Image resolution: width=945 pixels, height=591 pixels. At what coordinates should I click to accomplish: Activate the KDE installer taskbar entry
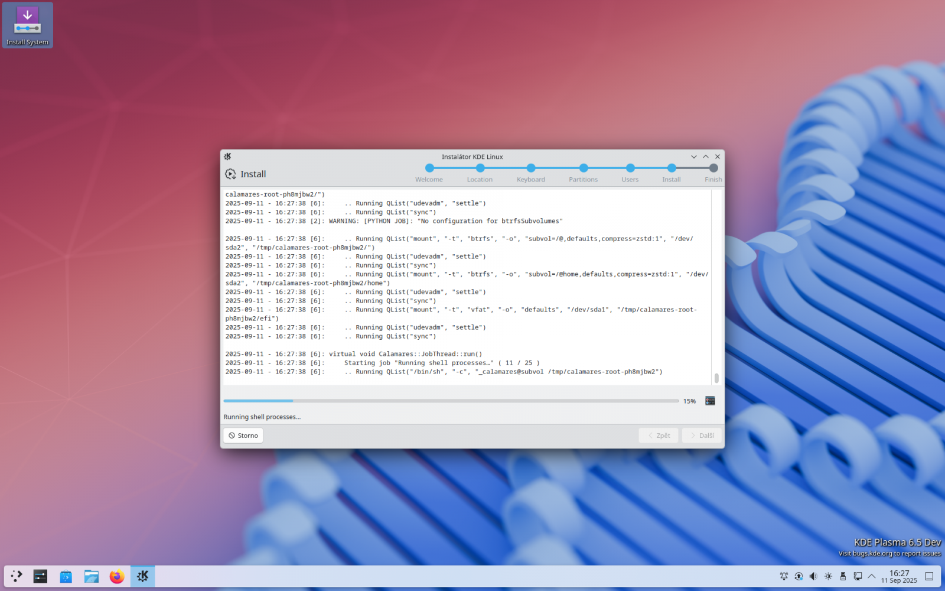tap(143, 576)
